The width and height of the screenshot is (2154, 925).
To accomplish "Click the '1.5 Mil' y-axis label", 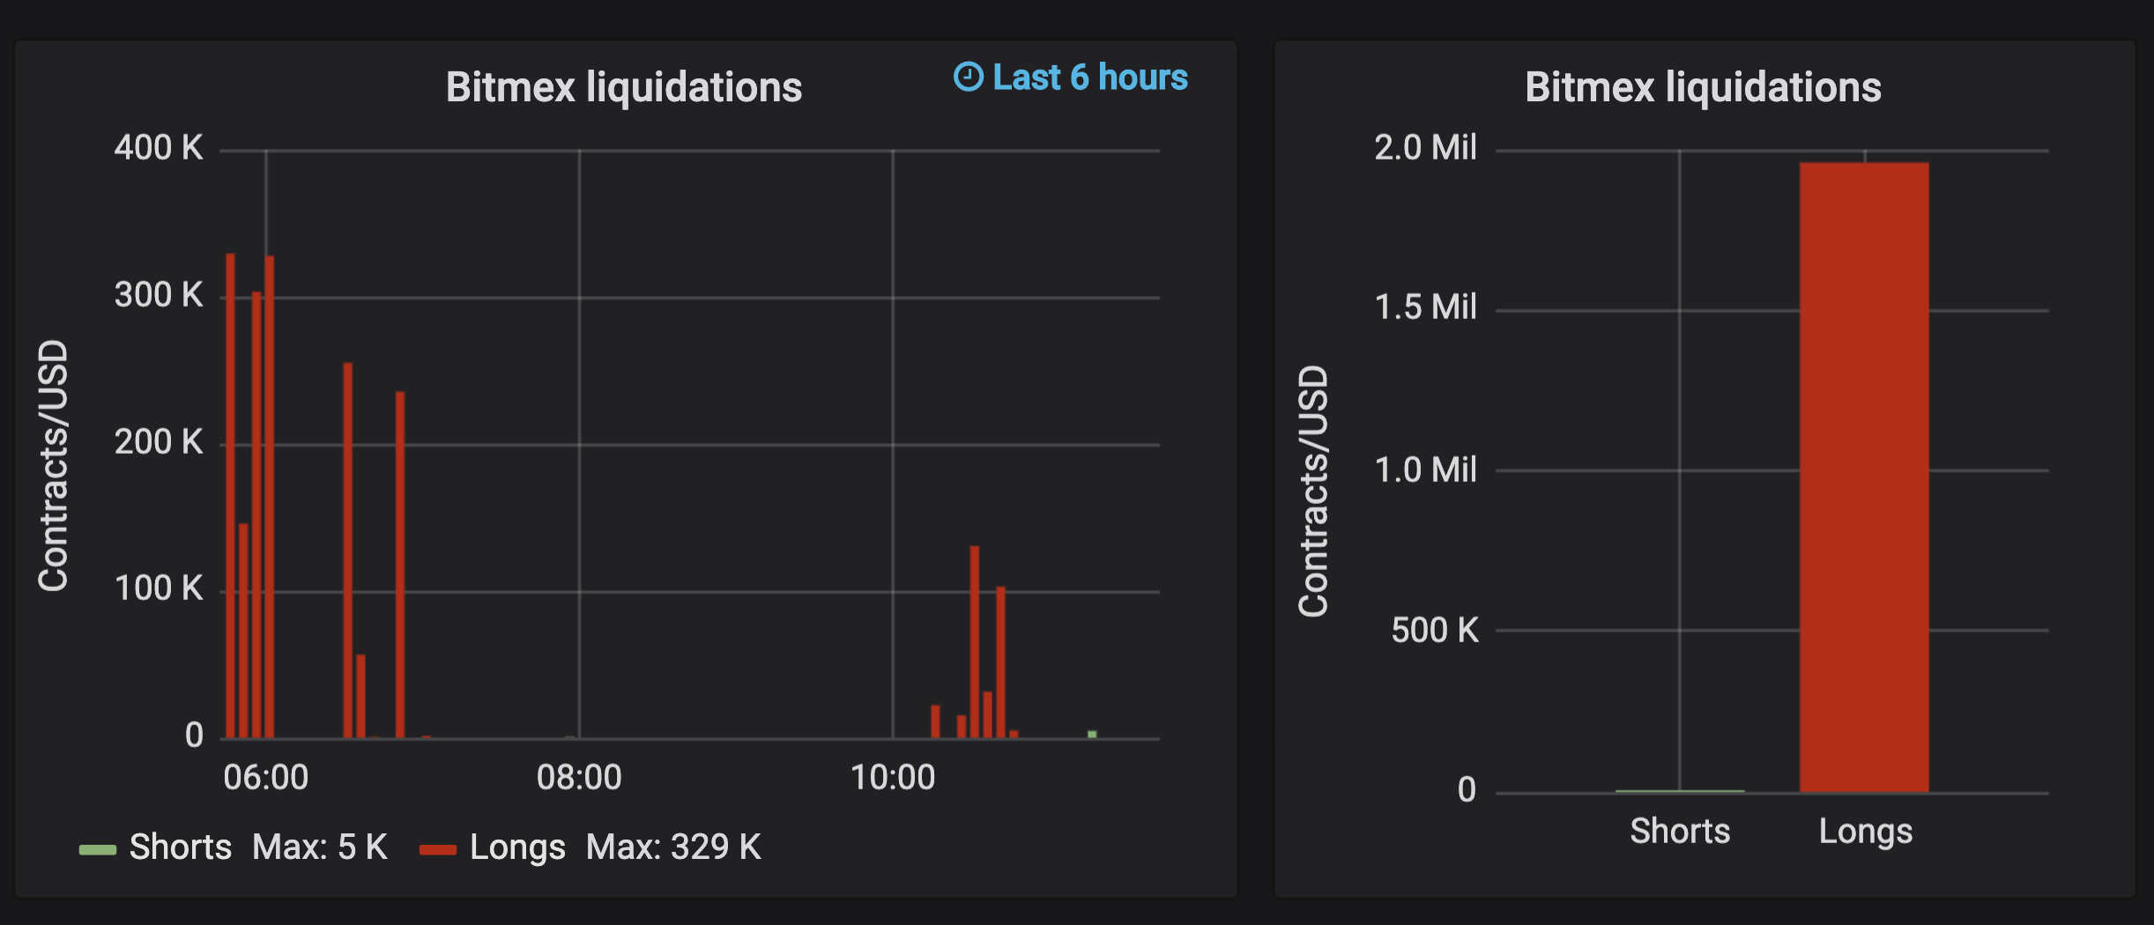I will (1425, 307).
